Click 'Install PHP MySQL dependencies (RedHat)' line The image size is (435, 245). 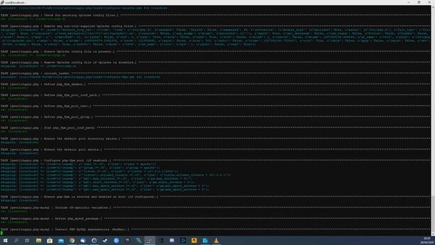65,229
